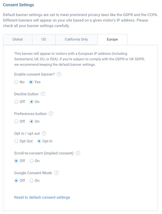Turn Preferences button Off
Image resolution: width=162 pixels, height=214 pixels.
pos(16,122)
